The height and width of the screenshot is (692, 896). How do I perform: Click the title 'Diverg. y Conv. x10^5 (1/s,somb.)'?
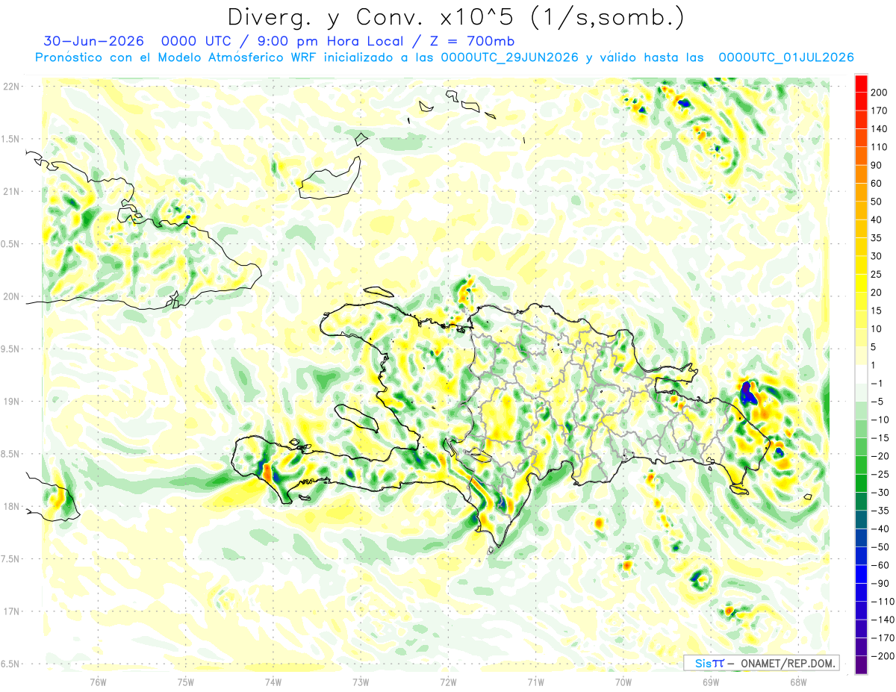pyautogui.click(x=455, y=17)
